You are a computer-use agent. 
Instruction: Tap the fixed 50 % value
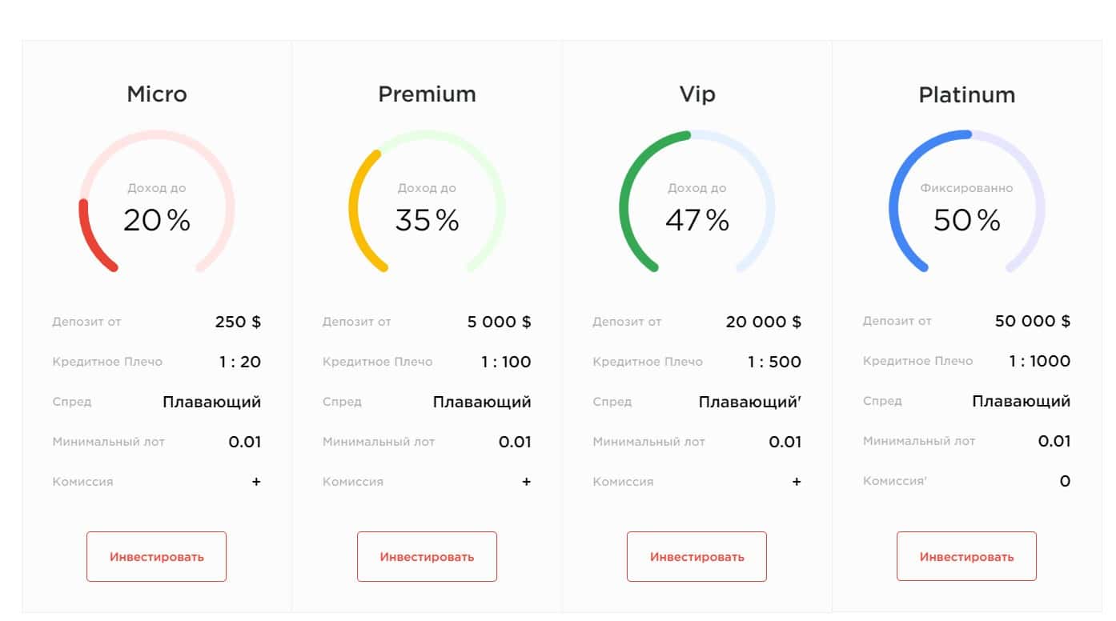(x=966, y=220)
